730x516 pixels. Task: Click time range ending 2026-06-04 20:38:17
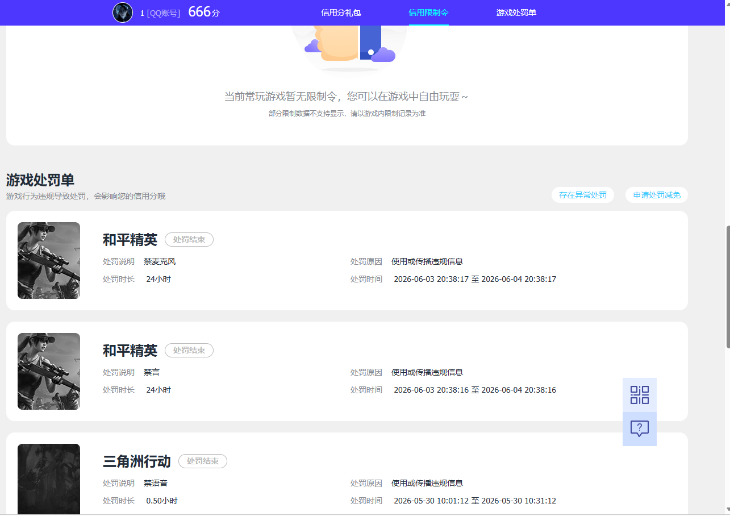(475, 279)
